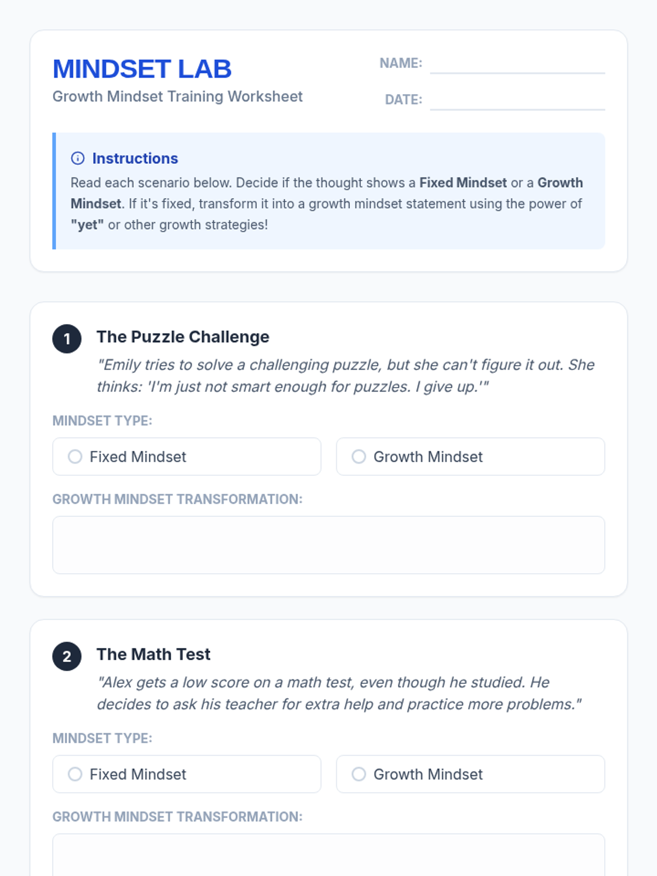Click The Puzzle Challenge heading

click(x=183, y=337)
